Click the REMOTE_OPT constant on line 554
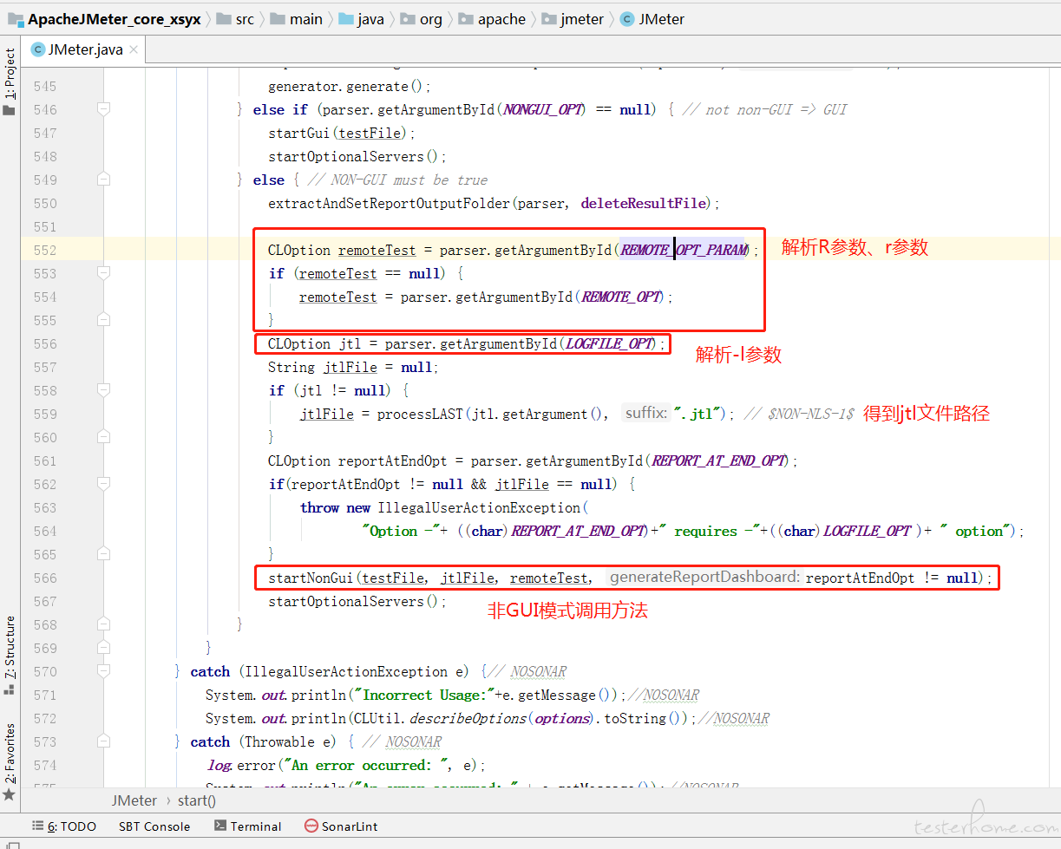The image size is (1061, 849). pos(621,297)
